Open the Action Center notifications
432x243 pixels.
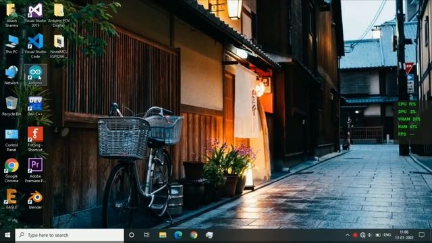421,235
